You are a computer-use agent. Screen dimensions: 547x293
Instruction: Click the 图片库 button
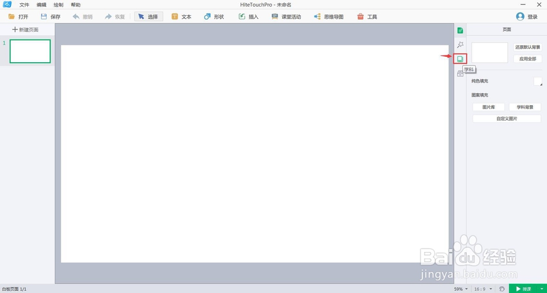(488, 107)
